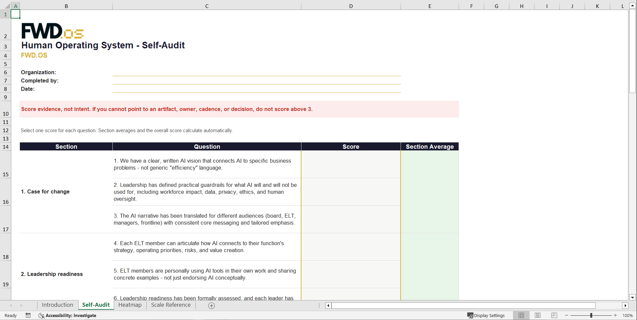Click the Section Average column header
This screenshot has width=637, height=320.
430,147
